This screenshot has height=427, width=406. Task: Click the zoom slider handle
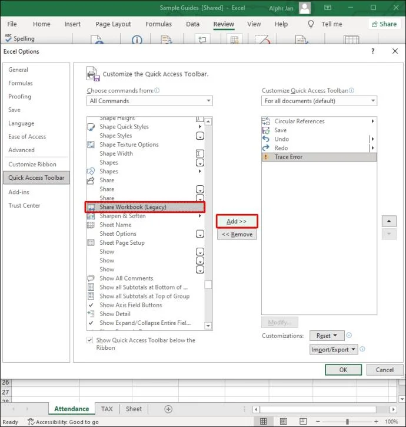347,422
